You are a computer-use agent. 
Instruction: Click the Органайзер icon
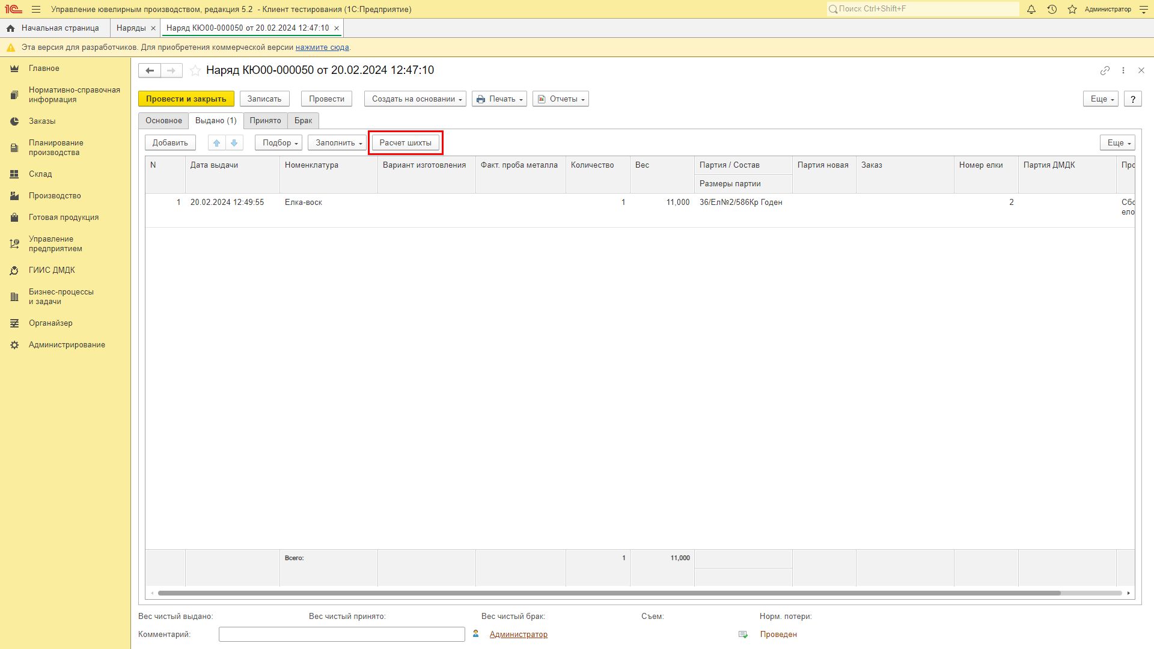coord(14,323)
